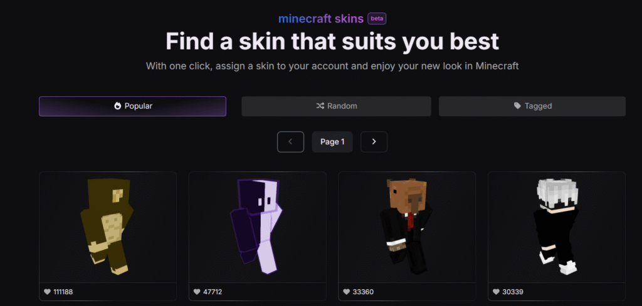The height and width of the screenshot is (306, 642).
Task: Like the capybara suit skin with 33360 hearts
Action: [346, 292]
